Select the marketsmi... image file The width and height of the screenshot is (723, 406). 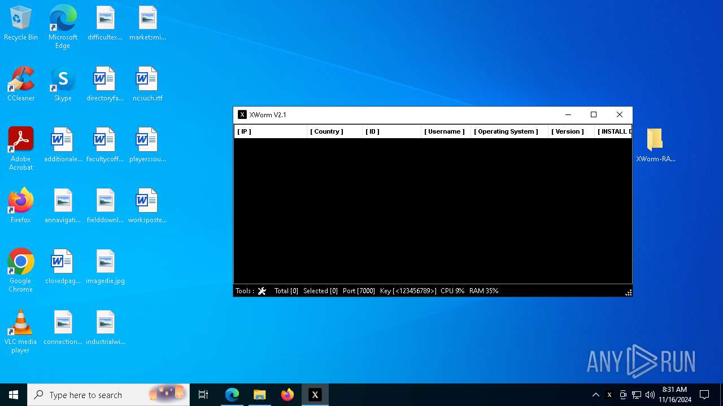point(147,23)
